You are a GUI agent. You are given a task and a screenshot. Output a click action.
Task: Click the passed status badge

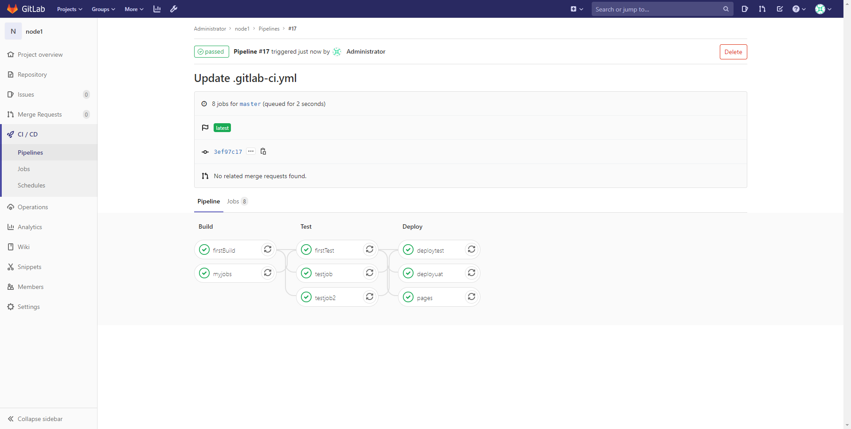pos(211,52)
